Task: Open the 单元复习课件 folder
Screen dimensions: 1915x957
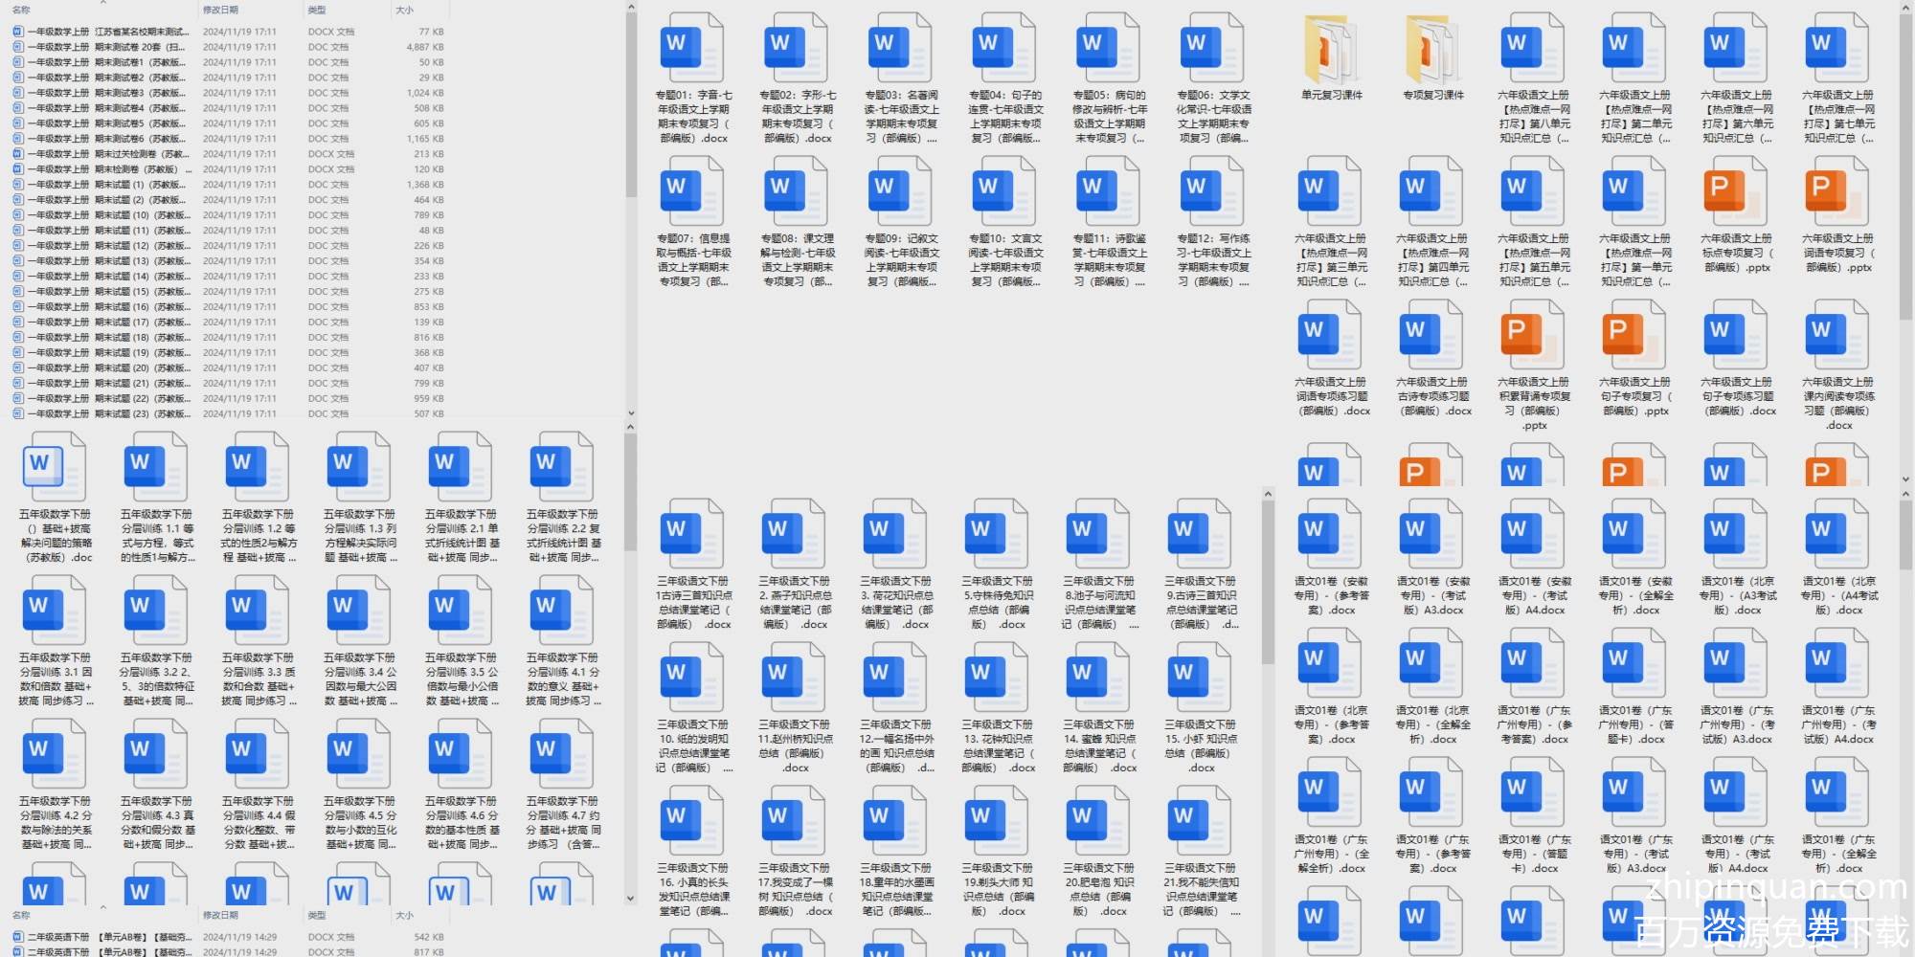Action: click(x=1331, y=50)
